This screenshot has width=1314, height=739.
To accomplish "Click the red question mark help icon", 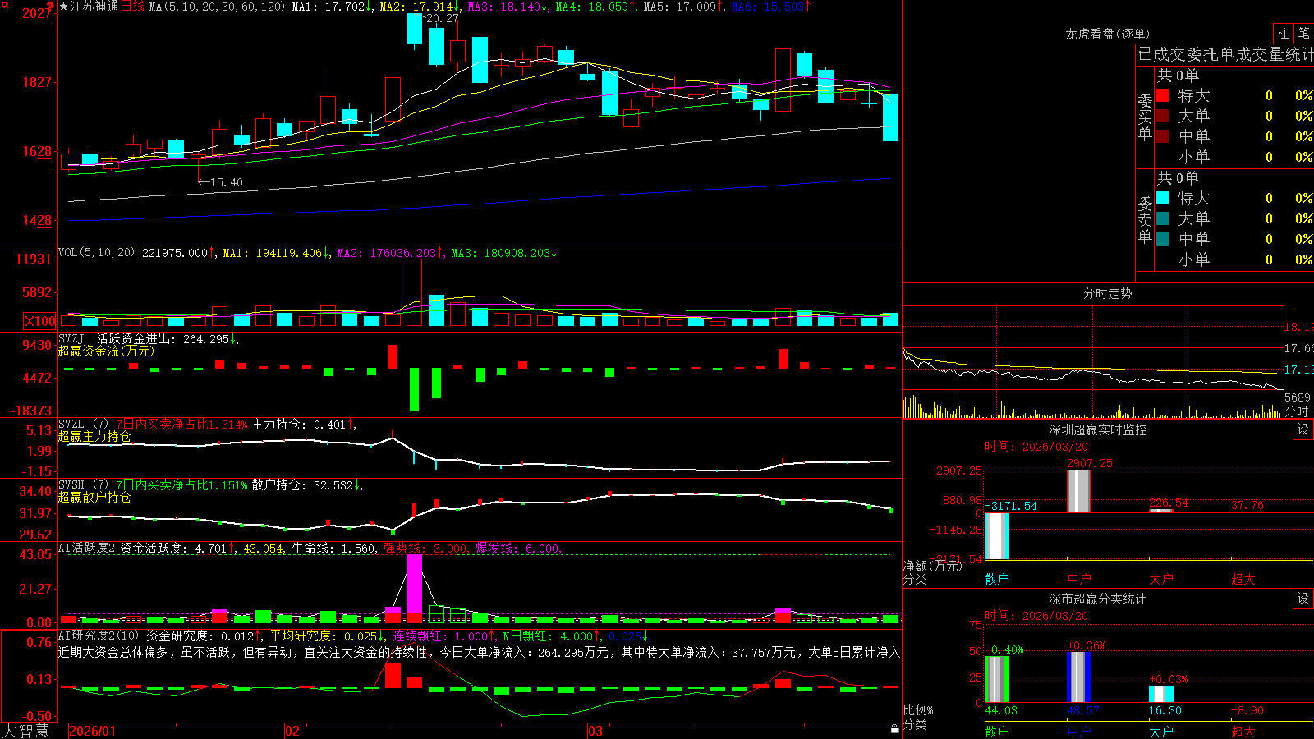I will pyautogui.click(x=50, y=7).
